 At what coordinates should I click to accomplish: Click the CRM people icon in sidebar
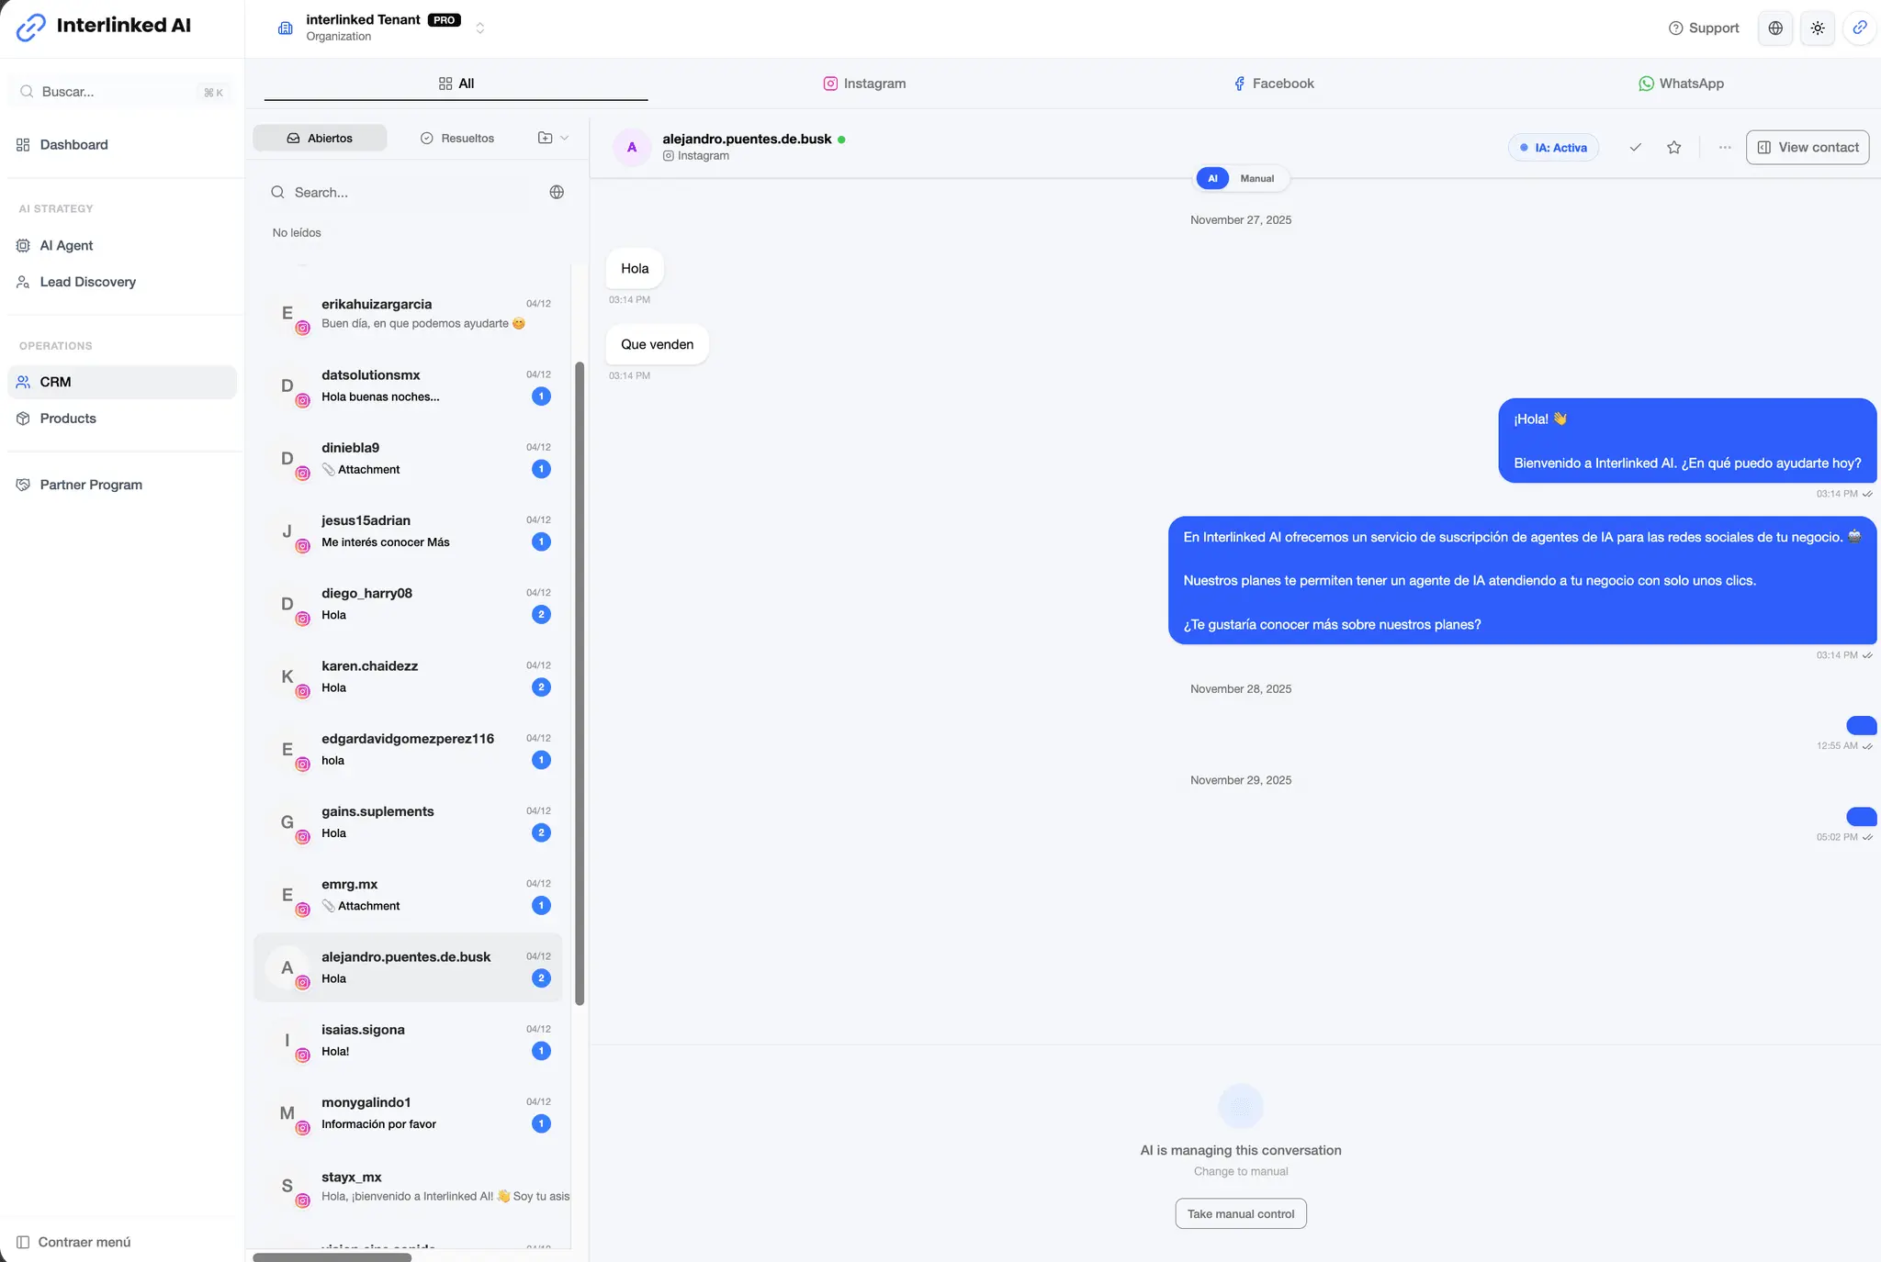coord(23,382)
